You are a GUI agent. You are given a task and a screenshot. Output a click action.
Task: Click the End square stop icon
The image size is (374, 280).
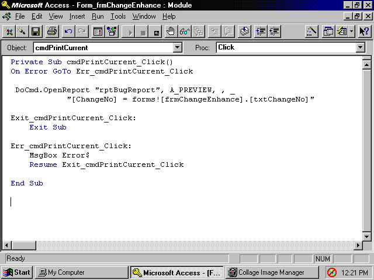141,32
